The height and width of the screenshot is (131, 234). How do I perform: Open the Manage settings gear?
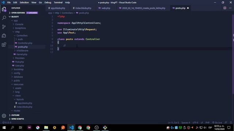pyautogui.click(x=4, y=116)
